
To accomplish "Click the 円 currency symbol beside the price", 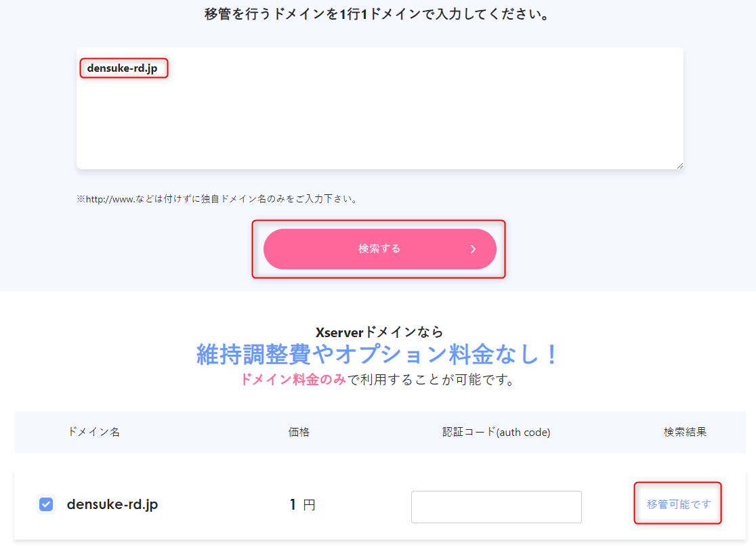I will pos(309,505).
